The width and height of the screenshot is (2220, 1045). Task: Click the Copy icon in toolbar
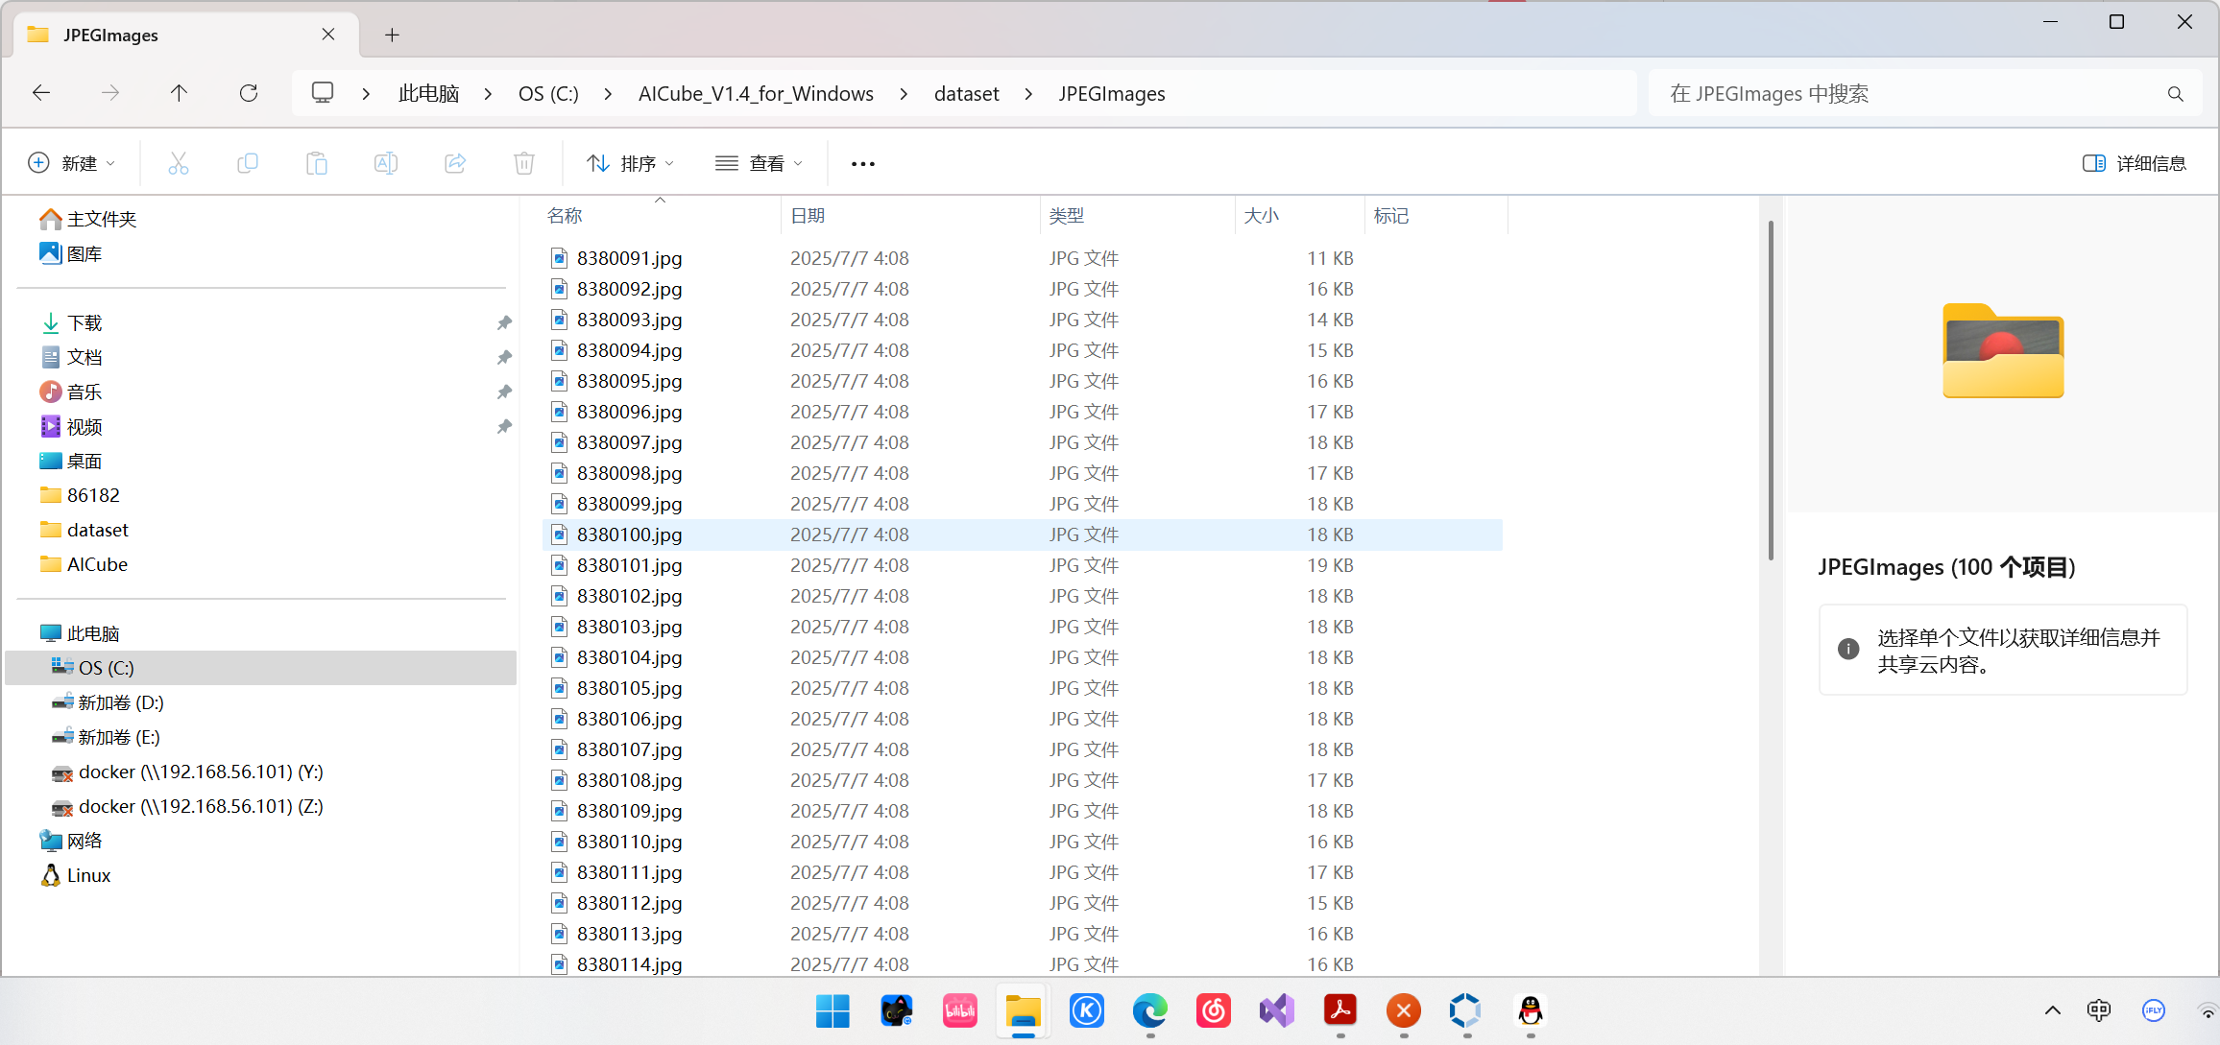248,163
